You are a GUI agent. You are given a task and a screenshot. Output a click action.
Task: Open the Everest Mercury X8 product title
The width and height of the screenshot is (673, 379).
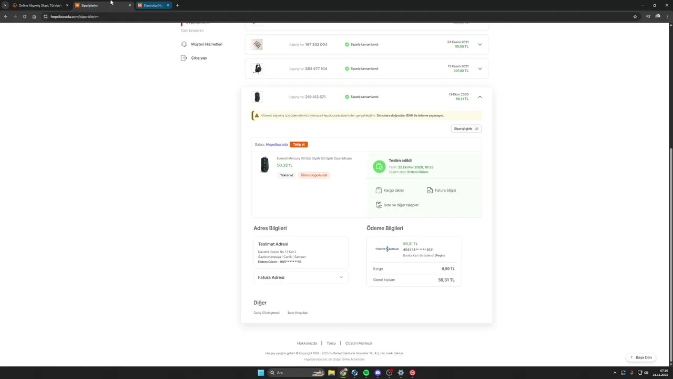(x=314, y=158)
